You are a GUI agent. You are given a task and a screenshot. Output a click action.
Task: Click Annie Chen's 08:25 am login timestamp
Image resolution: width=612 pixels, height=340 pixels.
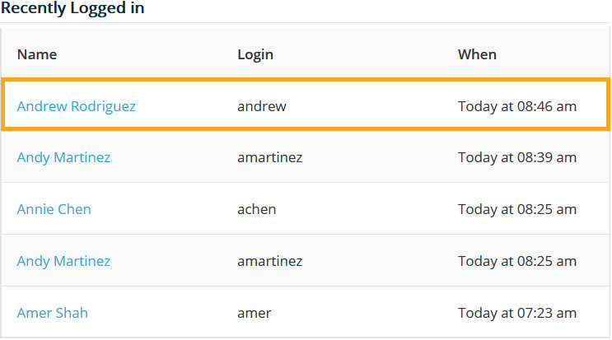click(x=516, y=209)
